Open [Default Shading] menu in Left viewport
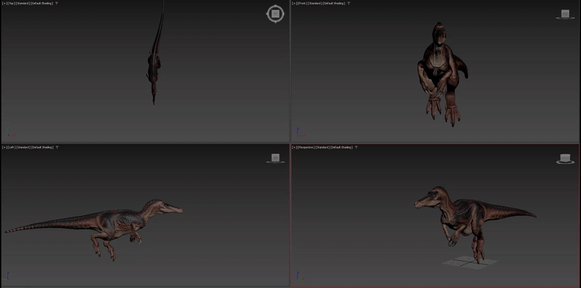The width and height of the screenshot is (581, 288). point(42,147)
